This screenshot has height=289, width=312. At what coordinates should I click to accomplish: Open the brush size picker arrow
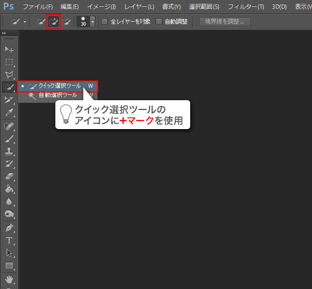click(92, 22)
